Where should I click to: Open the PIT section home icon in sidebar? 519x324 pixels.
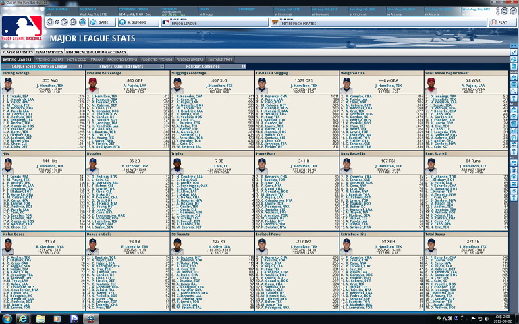coord(514,163)
